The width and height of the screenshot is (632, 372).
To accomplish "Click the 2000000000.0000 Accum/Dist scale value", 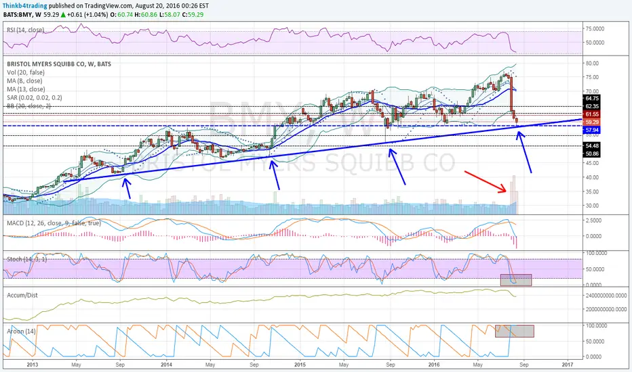I will 606,309.
